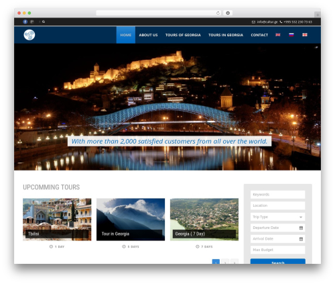
Task: Switch language with the UK flag
Action: point(278,35)
